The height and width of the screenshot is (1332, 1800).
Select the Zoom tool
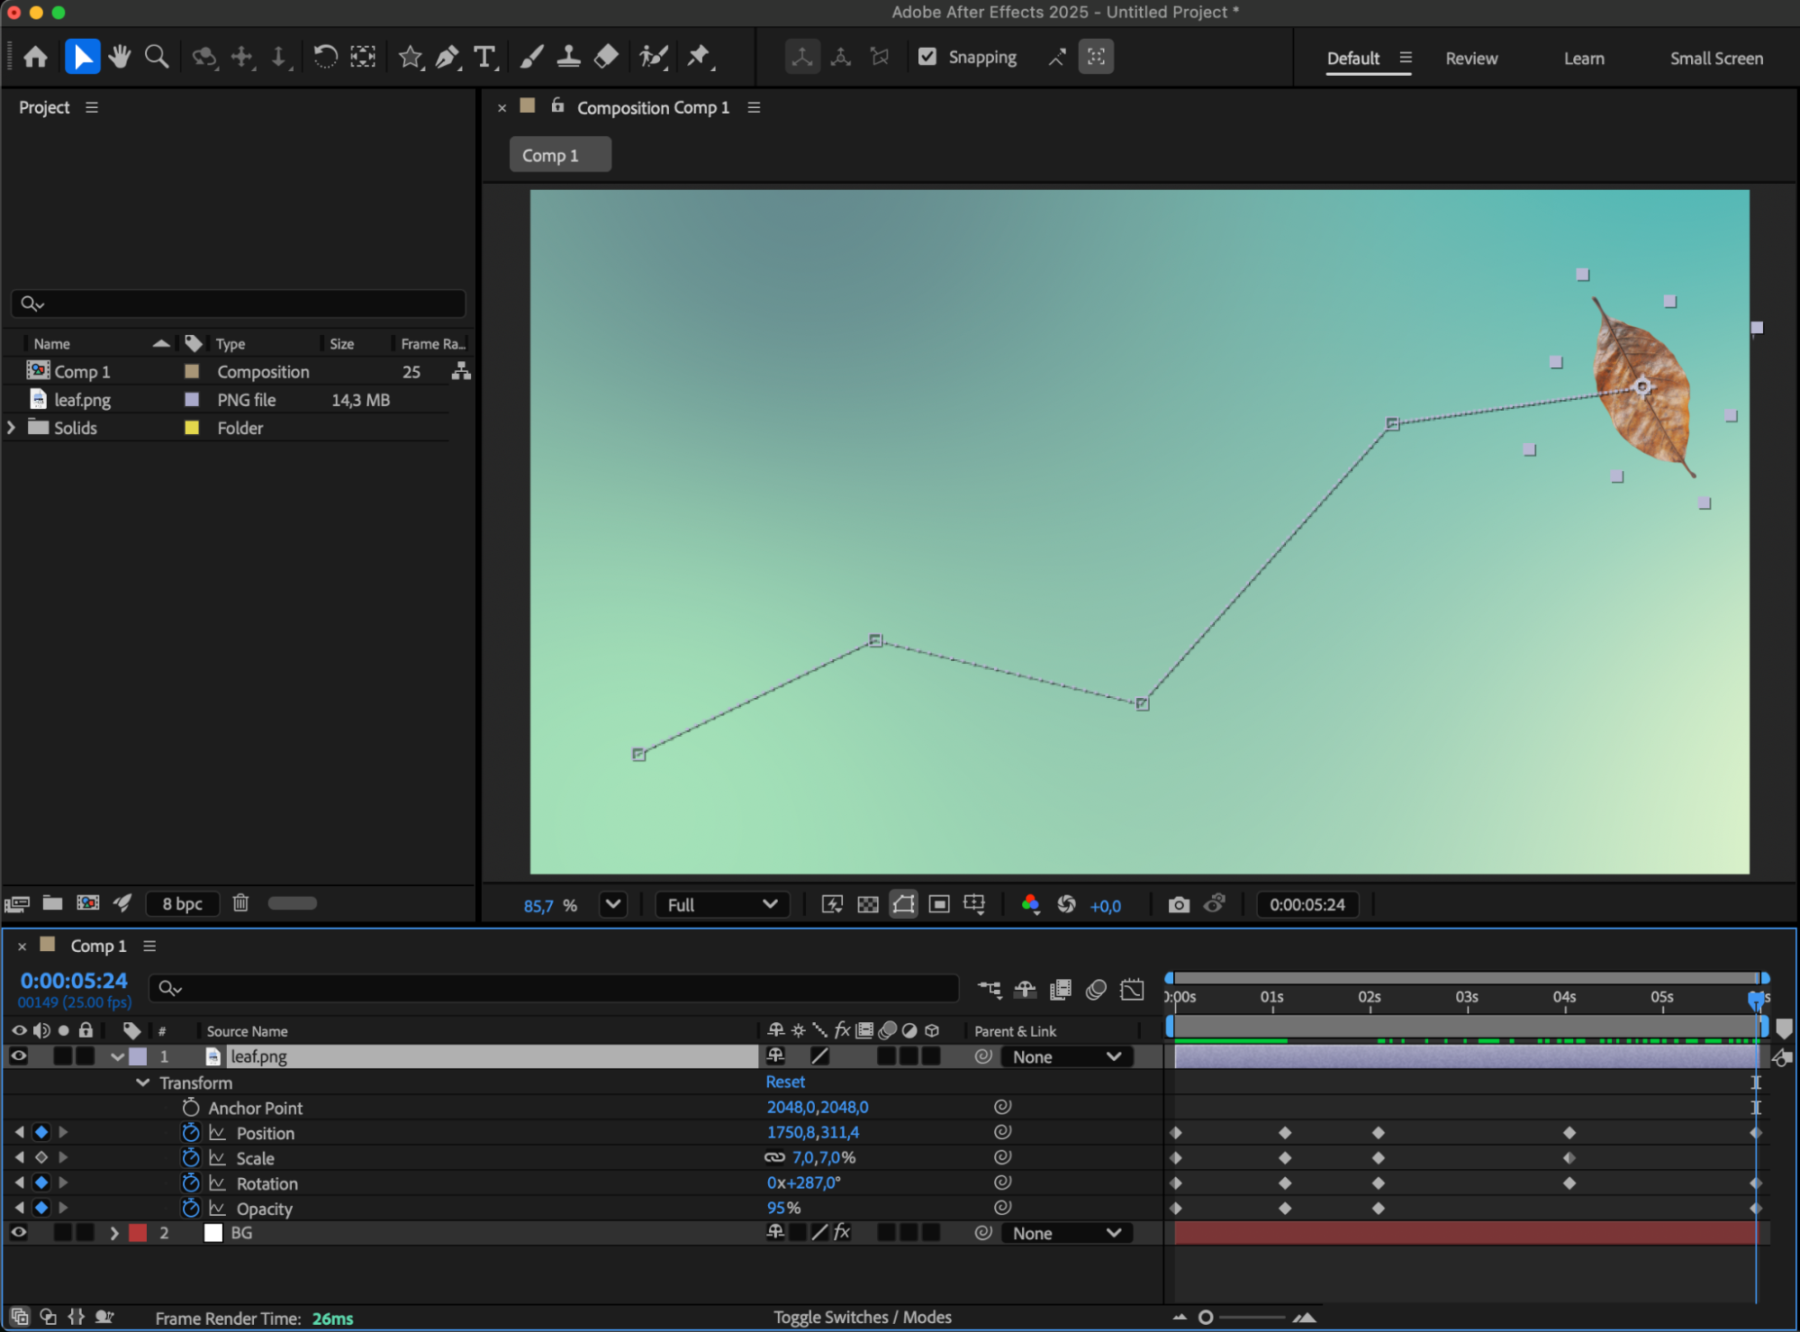[157, 58]
